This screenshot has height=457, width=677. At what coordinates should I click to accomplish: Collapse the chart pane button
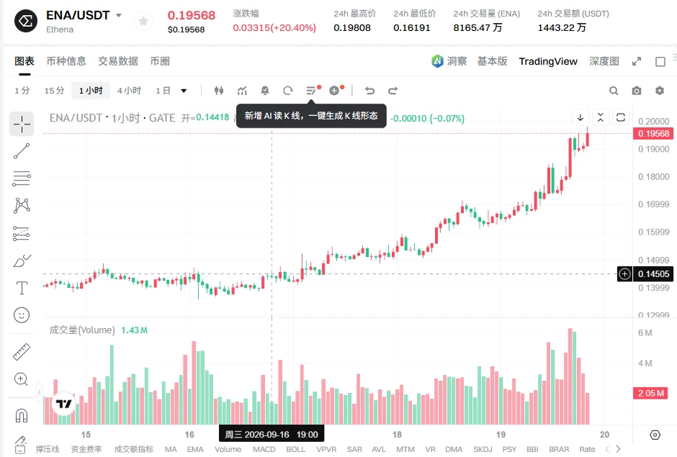[600, 117]
